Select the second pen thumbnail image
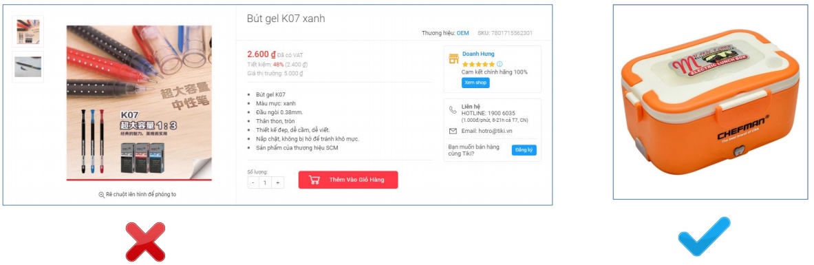 [x=28, y=67]
